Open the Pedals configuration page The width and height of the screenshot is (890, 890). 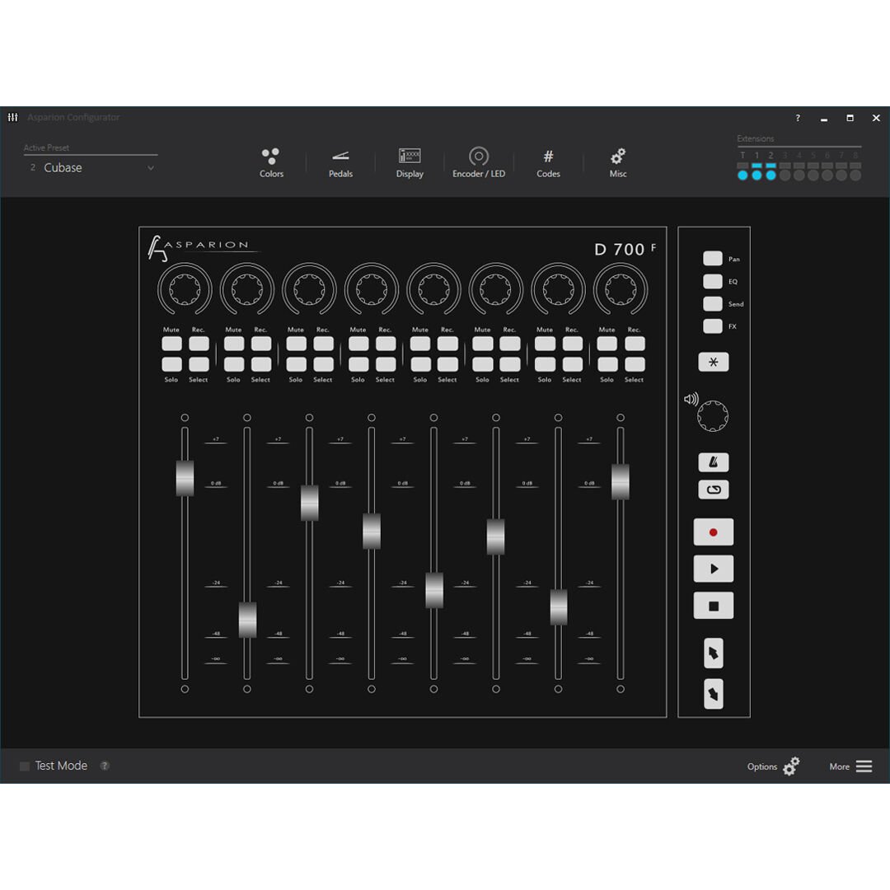[340, 162]
